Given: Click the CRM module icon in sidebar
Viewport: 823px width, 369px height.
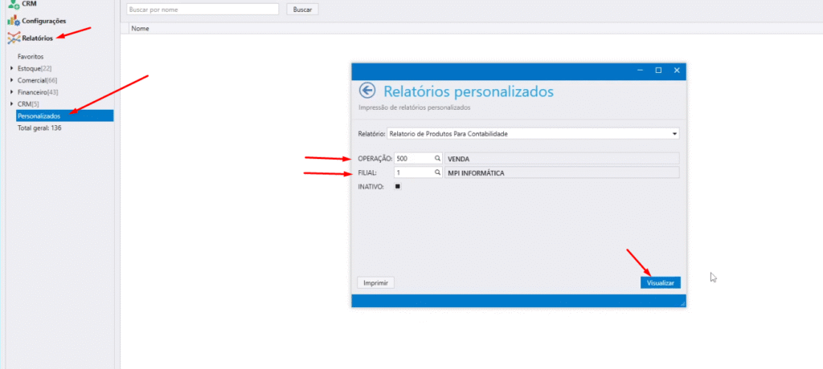Looking at the screenshot, I should coord(14,5).
